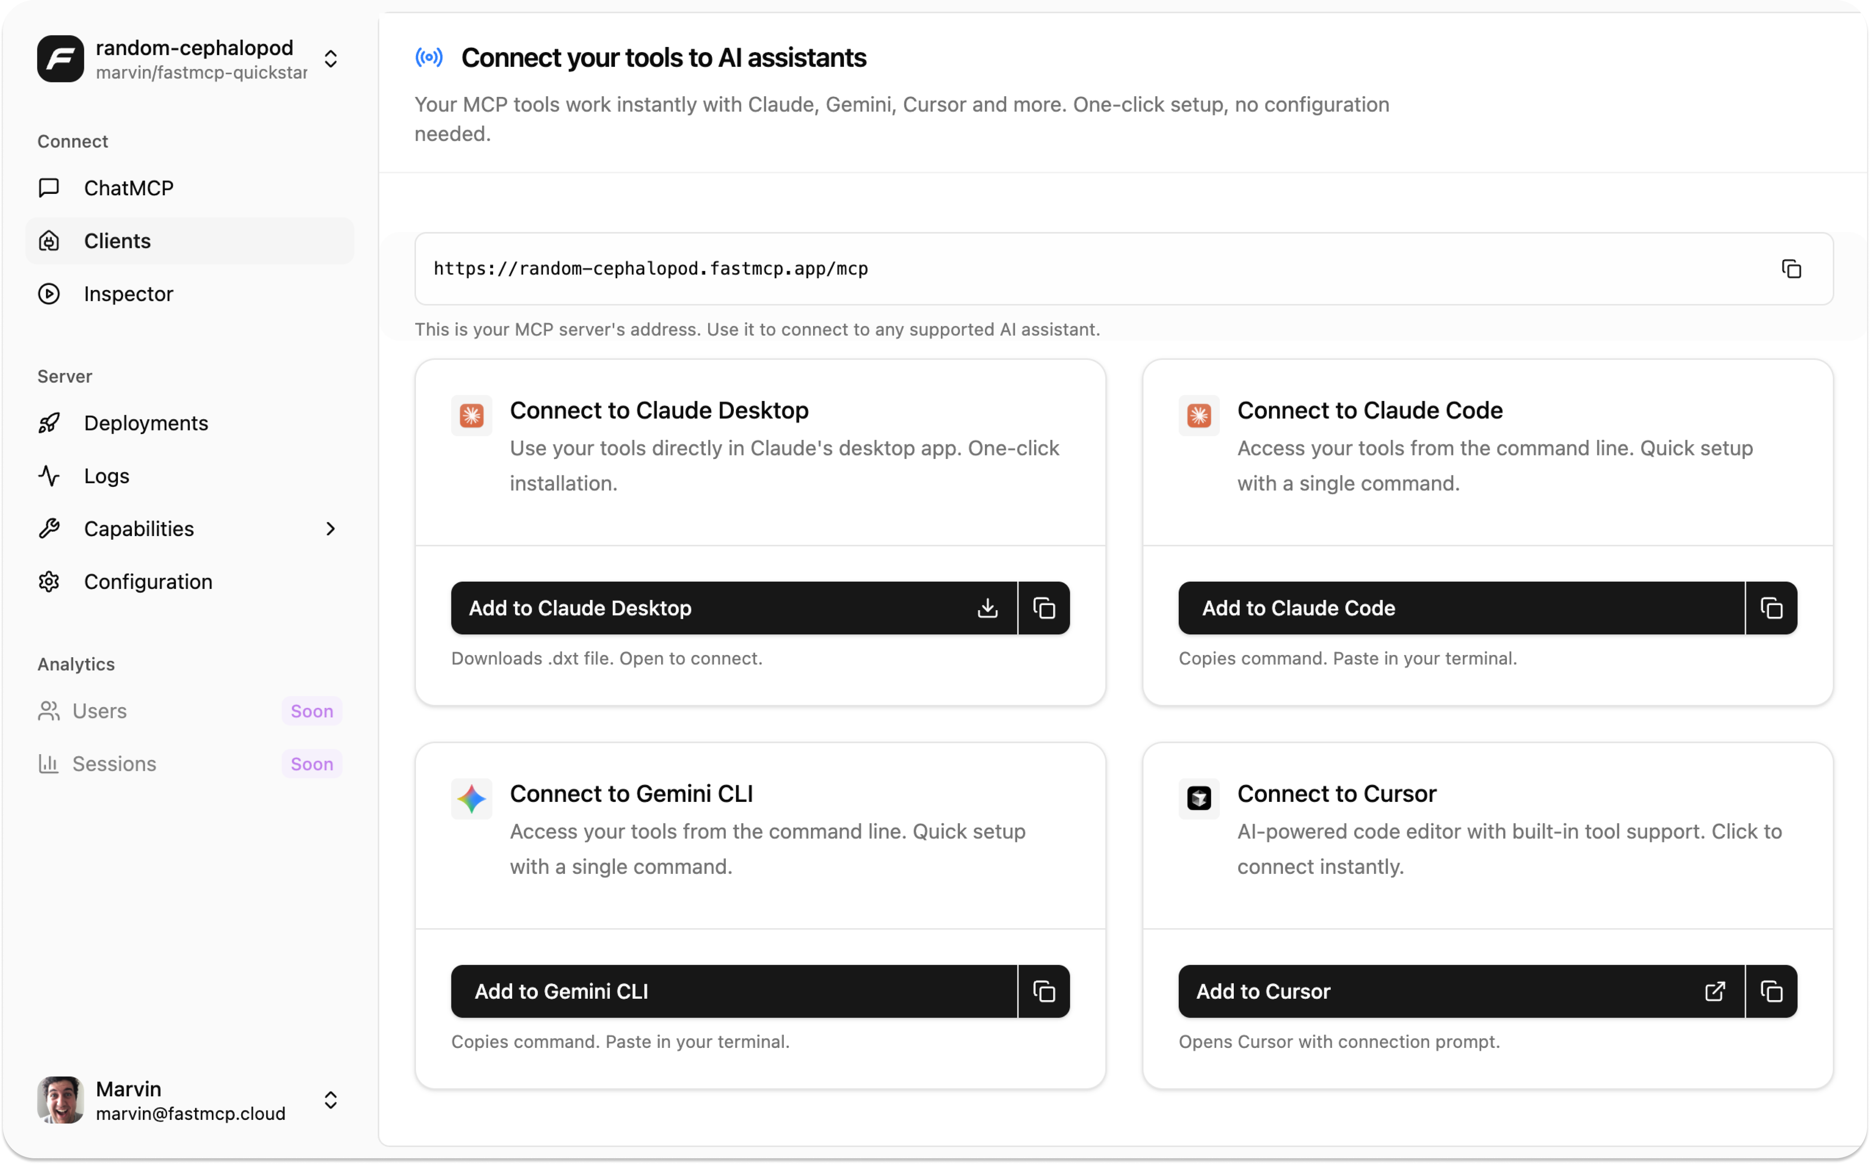Click the download icon on Add to Claude Desktop
Image resolution: width=1870 pixels, height=1164 pixels.
pos(988,608)
